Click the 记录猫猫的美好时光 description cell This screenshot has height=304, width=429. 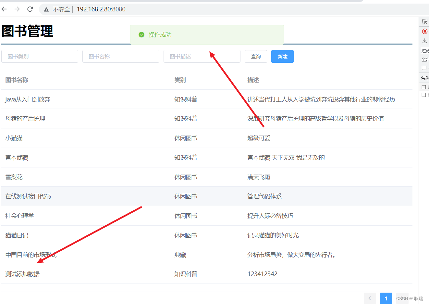[x=273, y=235]
